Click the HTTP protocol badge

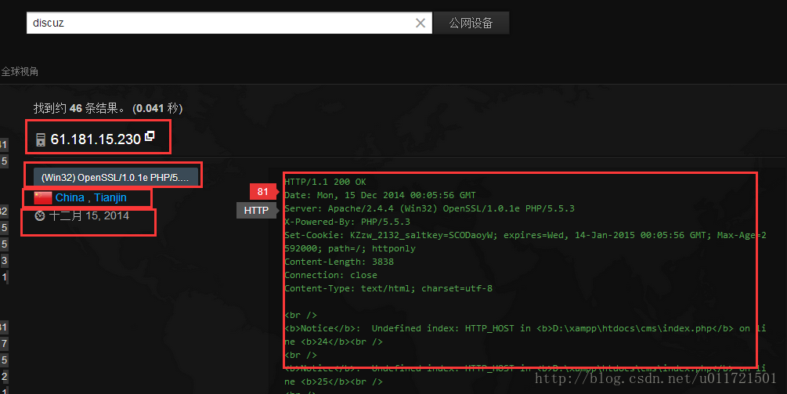(x=257, y=210)
